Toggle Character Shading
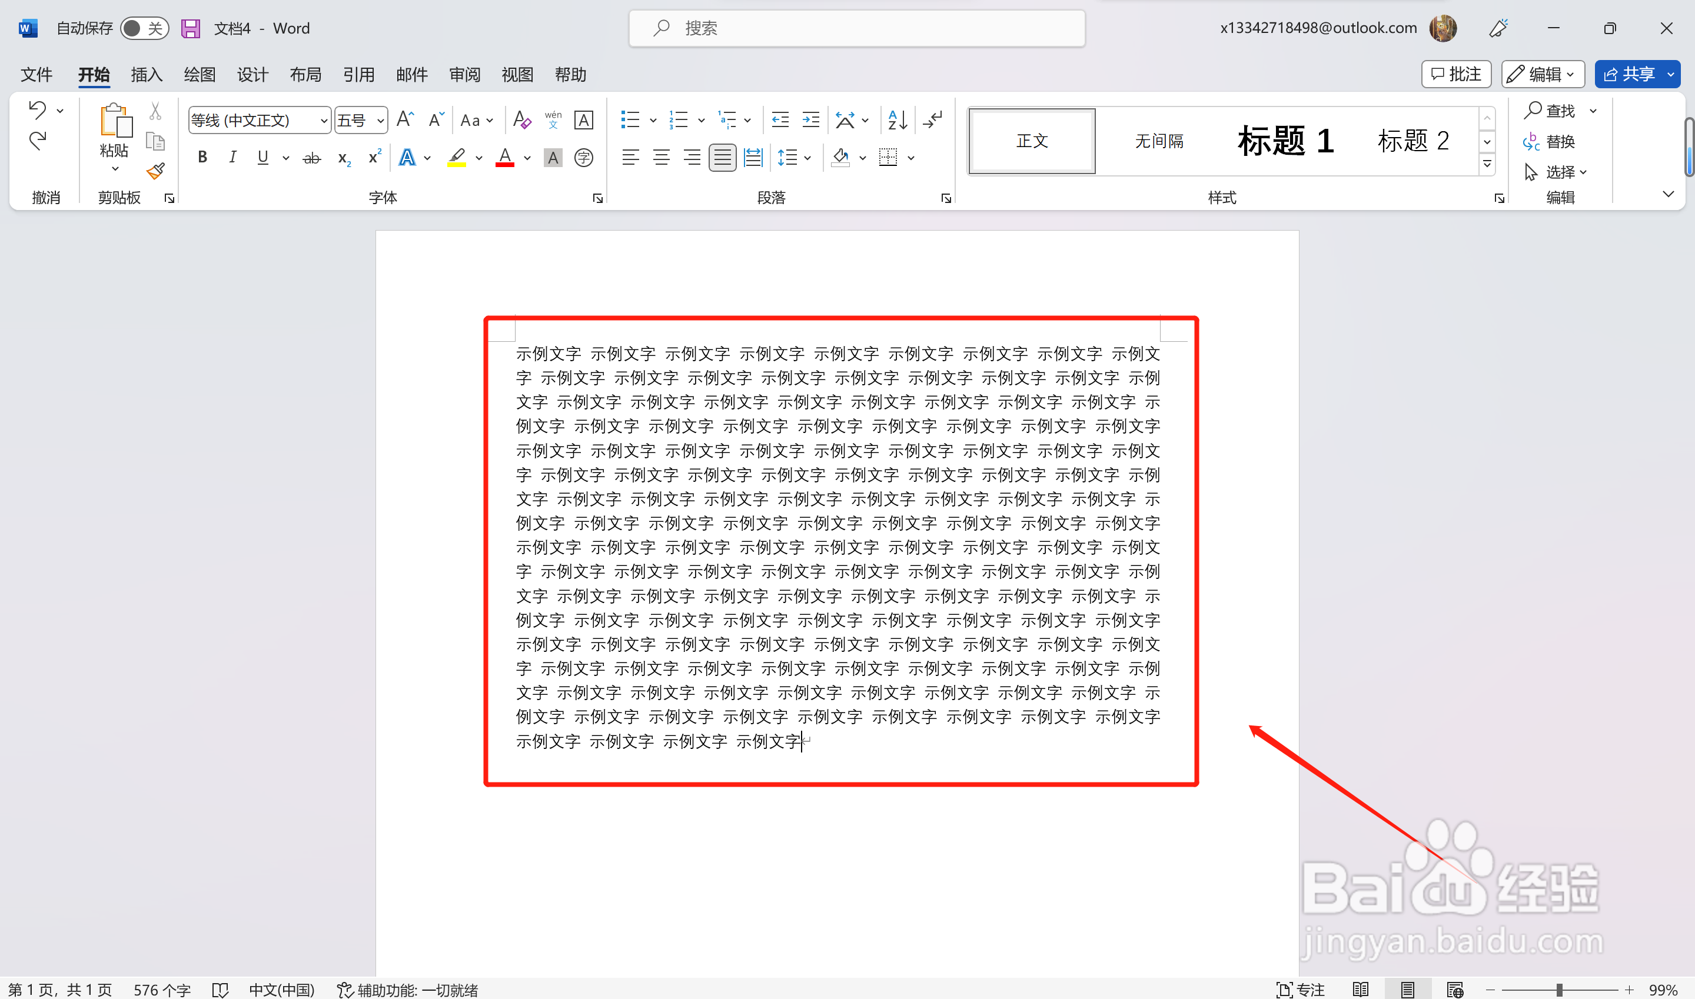1695x999 pixels. click(553, 158)
